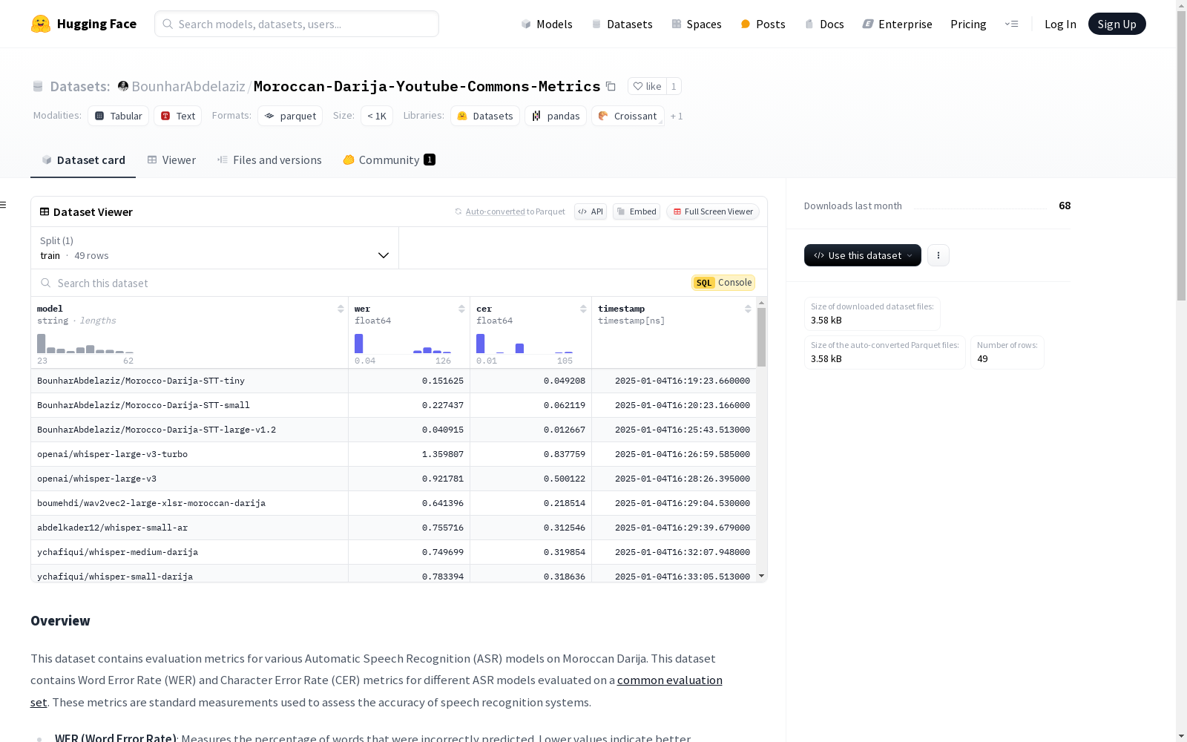This screenshot has height=742, width=1187.
Task: Select the openai/whisper-large-v3 model cell
Action: [x=190, y=479]
